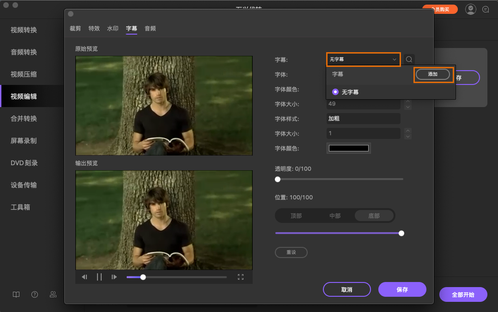Set subtitle position to 顶部
Viewport: 498px width, 312px height.
point(296,216)
